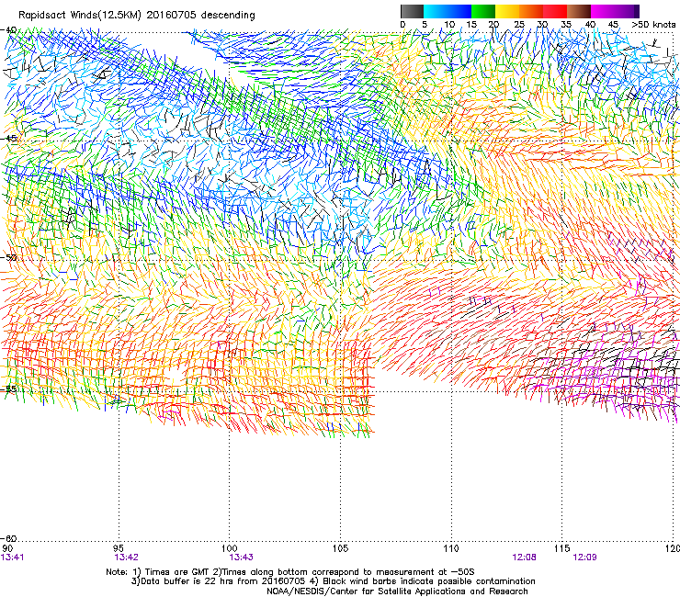This screenshot has height=597, width=680.
Task: Click the '-55' latitude axis label
Action: tap(9, 389)
